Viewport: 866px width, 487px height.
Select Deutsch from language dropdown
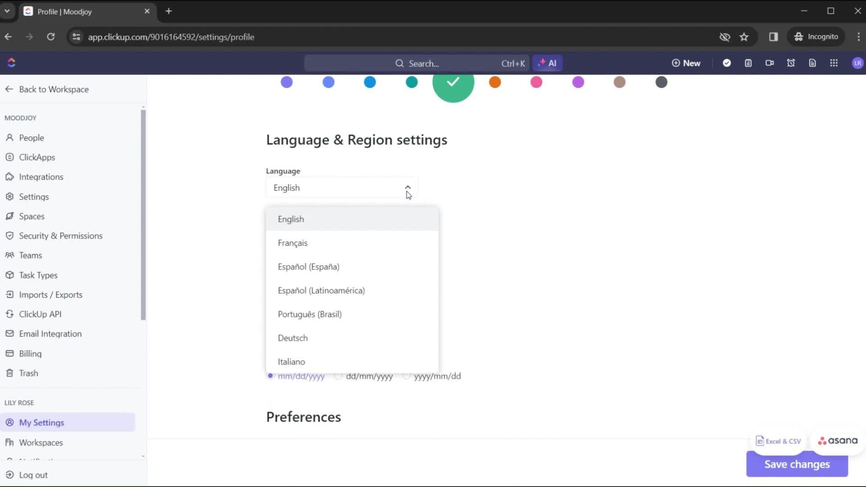point(292,338)
